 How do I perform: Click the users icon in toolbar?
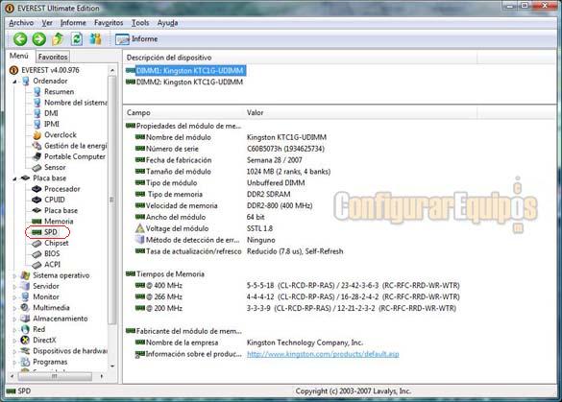[x=95, y=39]
